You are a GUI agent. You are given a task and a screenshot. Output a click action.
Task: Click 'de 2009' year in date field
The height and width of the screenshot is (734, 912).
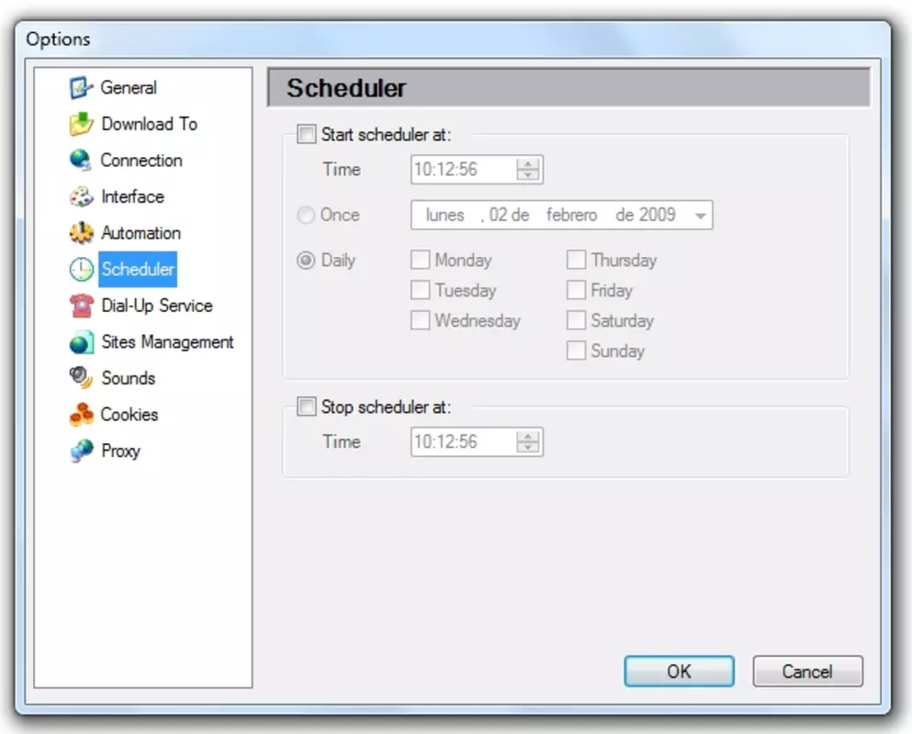pos(646,215)
